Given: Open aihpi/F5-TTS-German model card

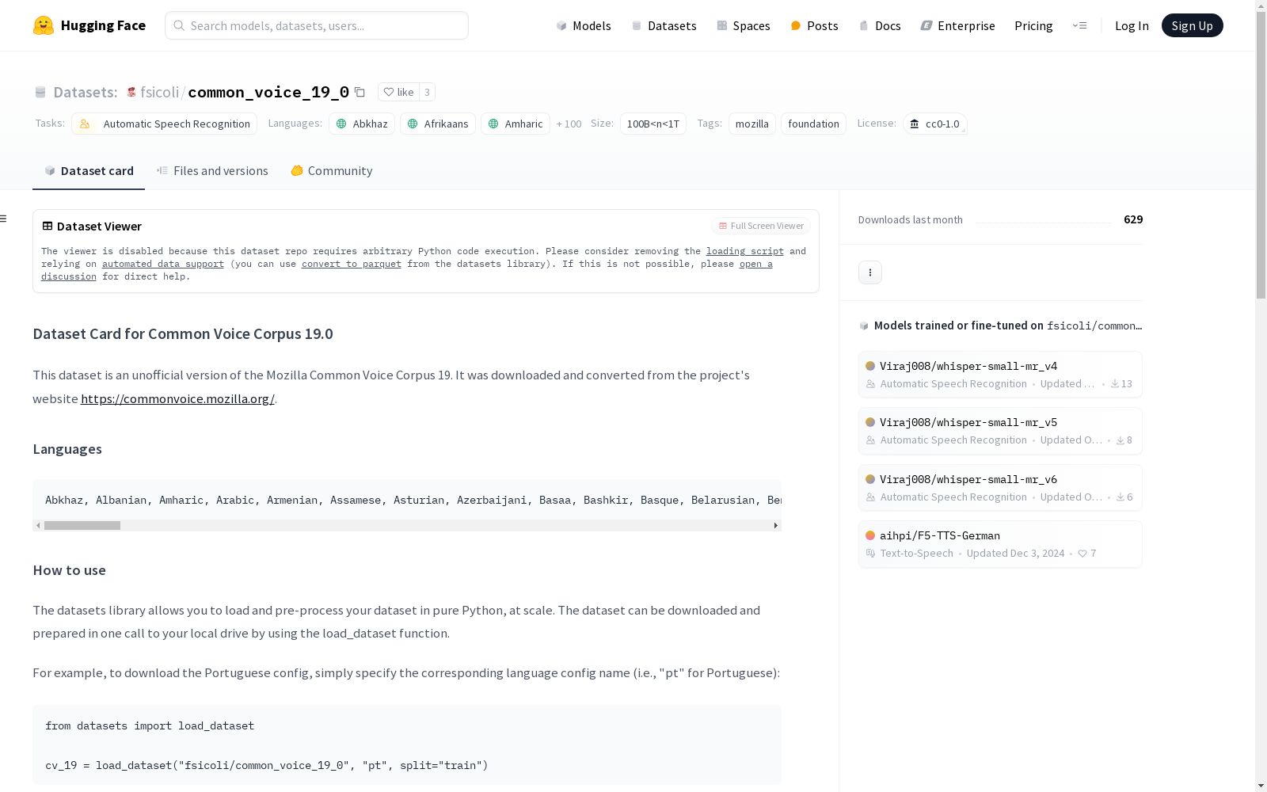Looking at the screenshot, I should tap(1000, 544).
